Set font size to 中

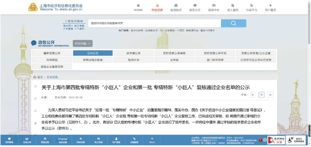261,95
